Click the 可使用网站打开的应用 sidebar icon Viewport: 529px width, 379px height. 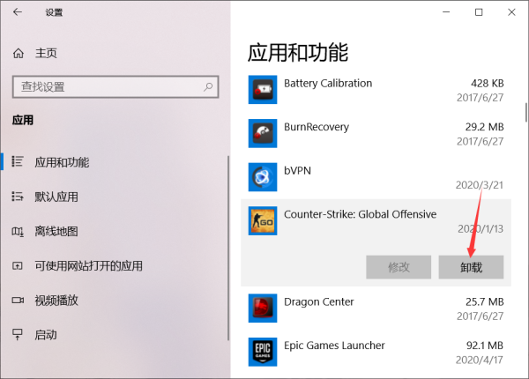[x=18, y=266]
